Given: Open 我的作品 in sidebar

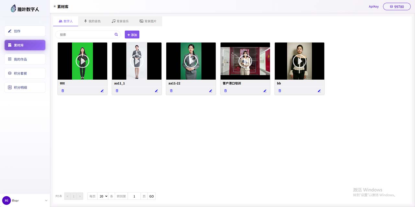Looking at the screenshot, I should click(x=25, y=59).
